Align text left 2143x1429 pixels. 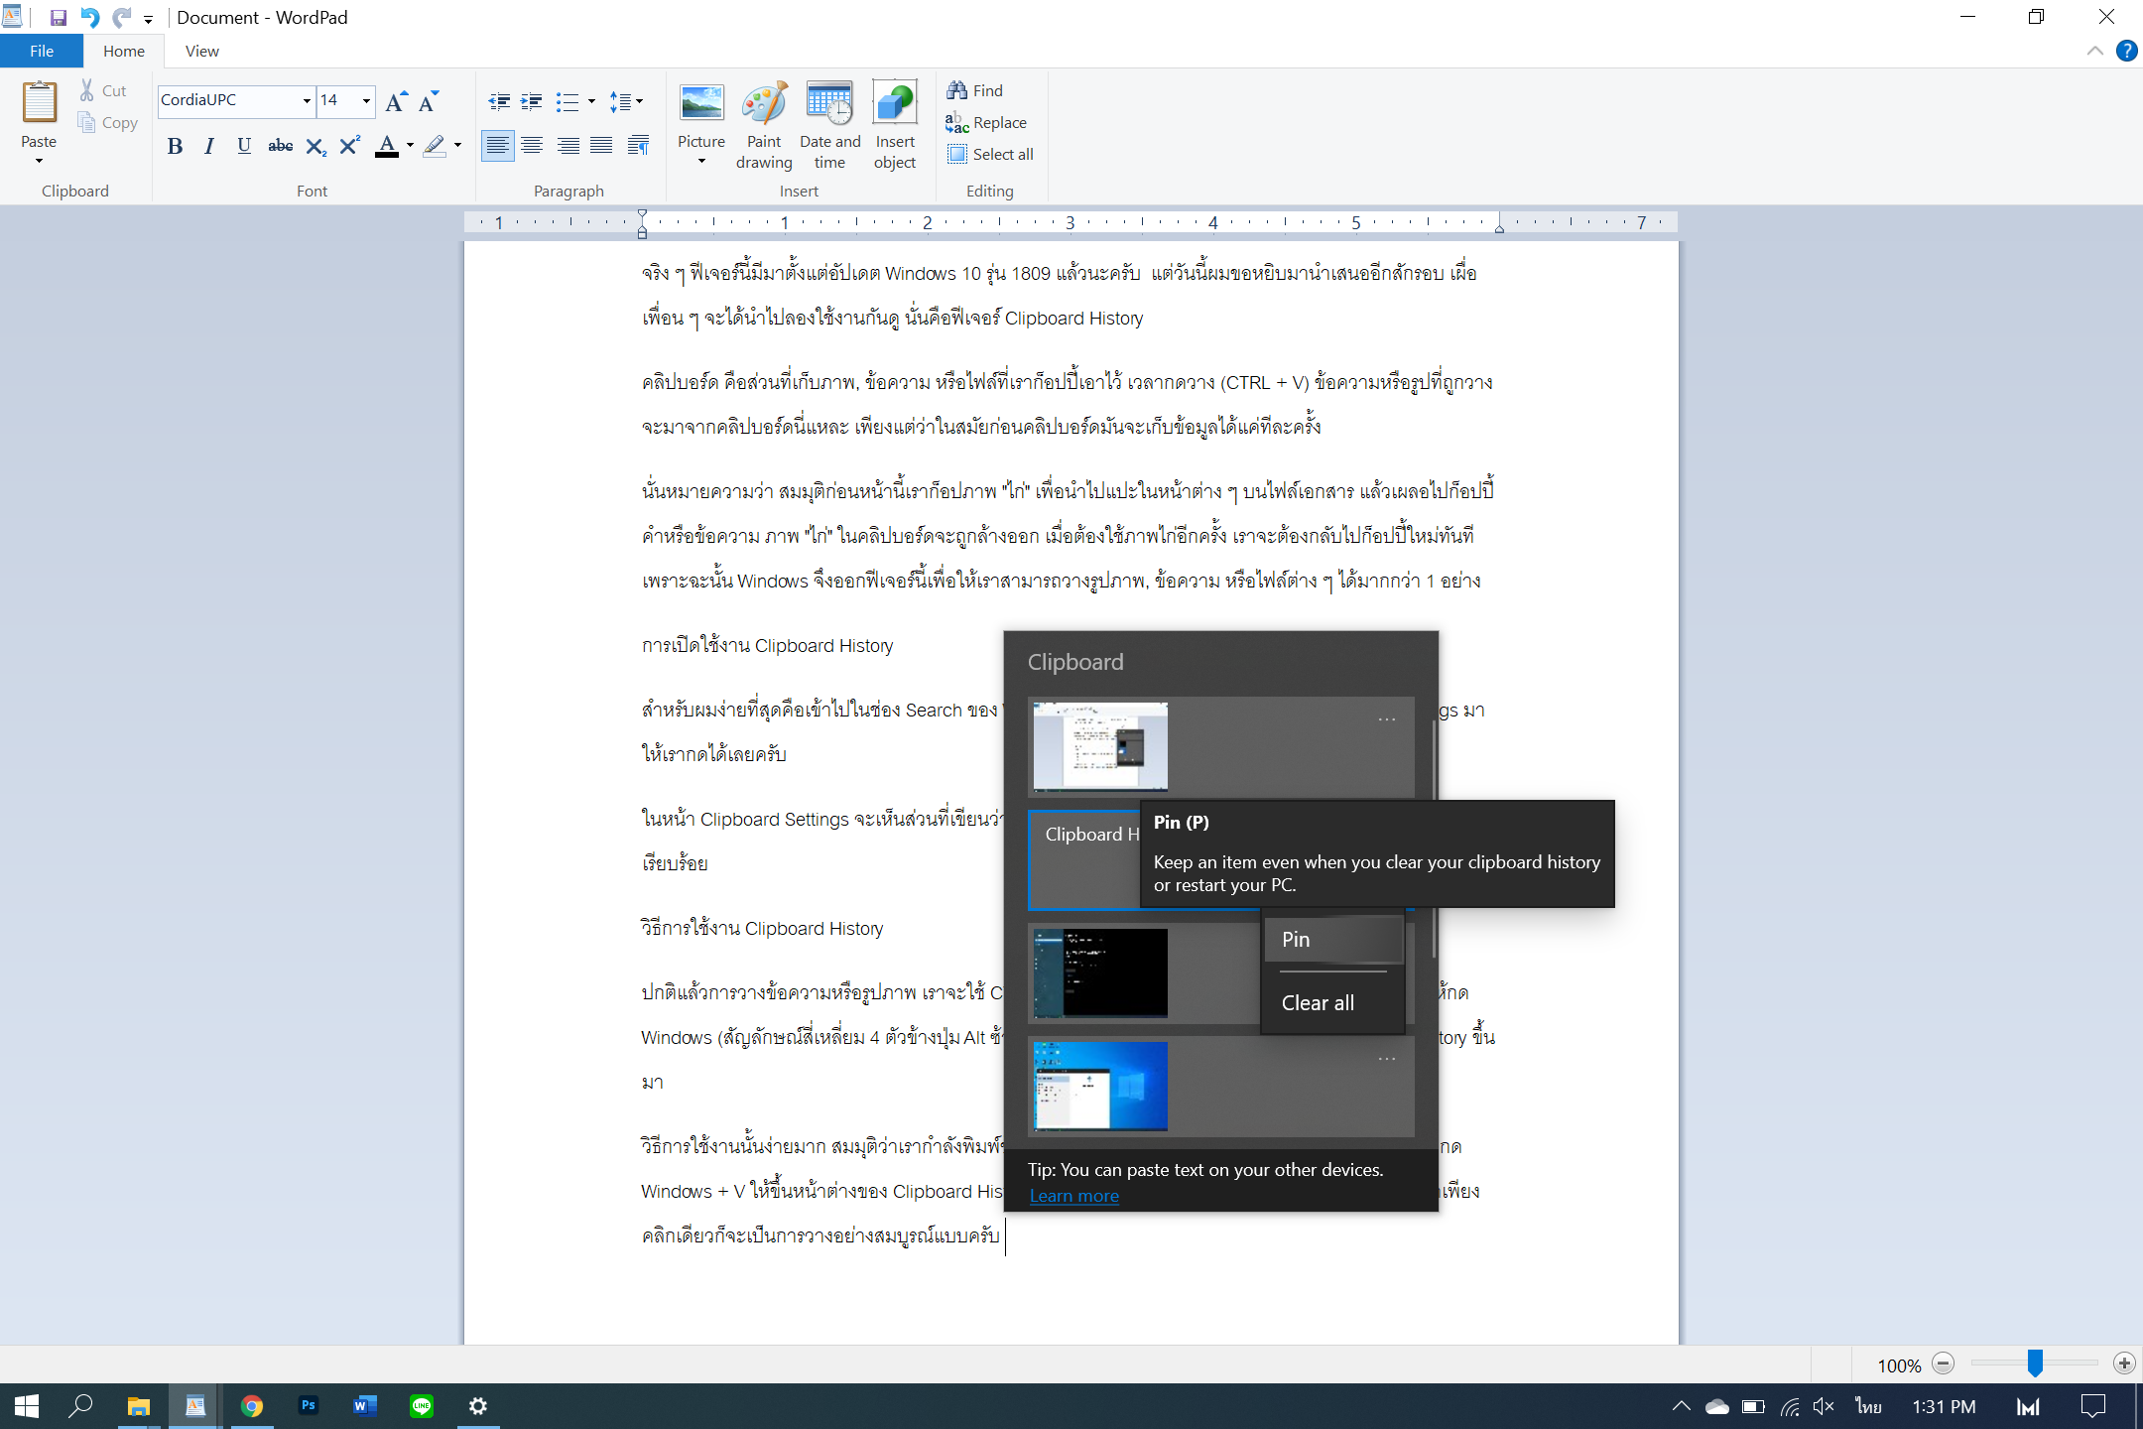[498, 146]
